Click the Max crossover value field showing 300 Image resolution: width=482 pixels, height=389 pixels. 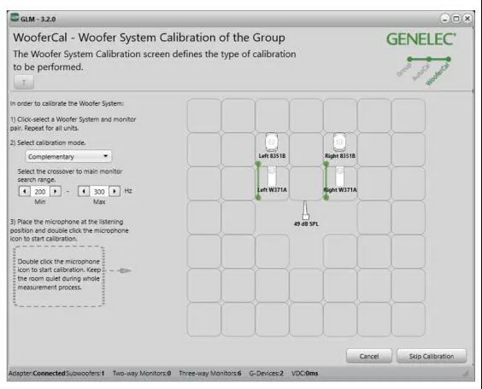(99, 191)
